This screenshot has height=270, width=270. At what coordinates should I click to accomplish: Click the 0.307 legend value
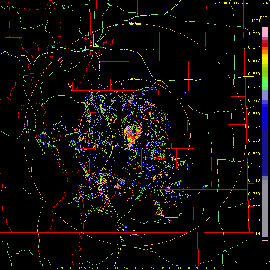(254, 207)
